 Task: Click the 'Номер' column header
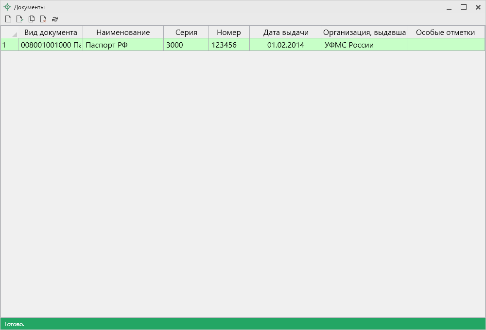229,33
